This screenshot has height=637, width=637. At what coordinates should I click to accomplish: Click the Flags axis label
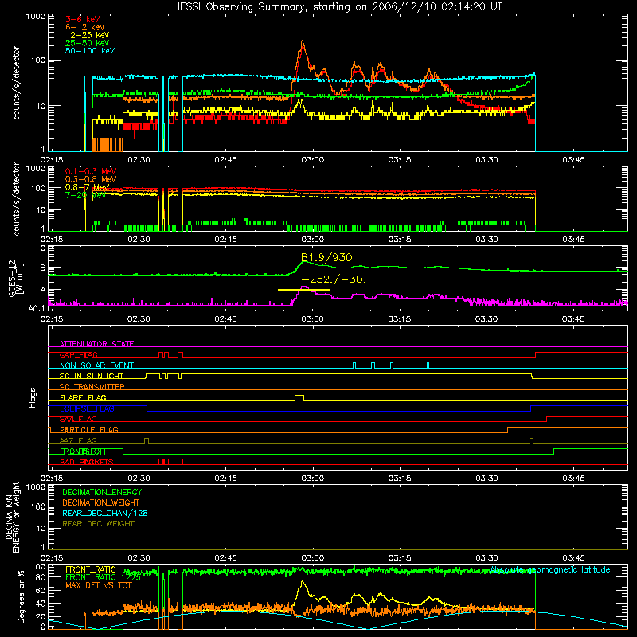click(x=33, y=397)
